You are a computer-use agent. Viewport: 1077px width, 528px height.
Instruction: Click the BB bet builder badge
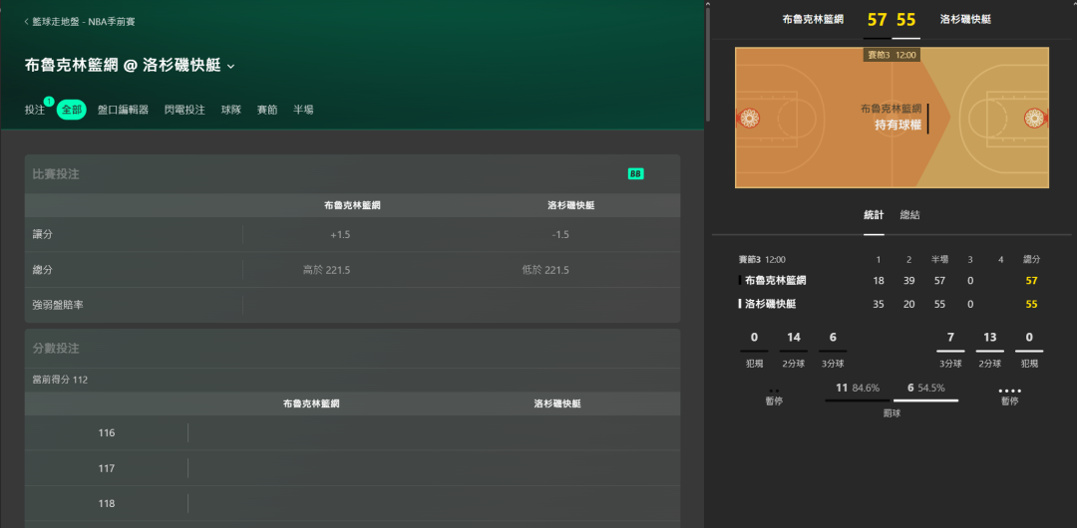[635, 174]
